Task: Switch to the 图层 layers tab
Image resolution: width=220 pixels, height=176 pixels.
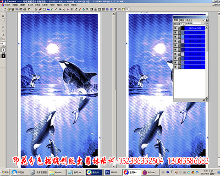Action: point(176,20)
